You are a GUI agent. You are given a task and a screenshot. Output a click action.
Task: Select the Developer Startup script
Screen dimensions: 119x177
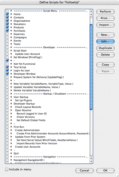pos(47,104)
